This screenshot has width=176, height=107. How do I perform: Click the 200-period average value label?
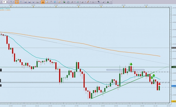tap(5, 10)
